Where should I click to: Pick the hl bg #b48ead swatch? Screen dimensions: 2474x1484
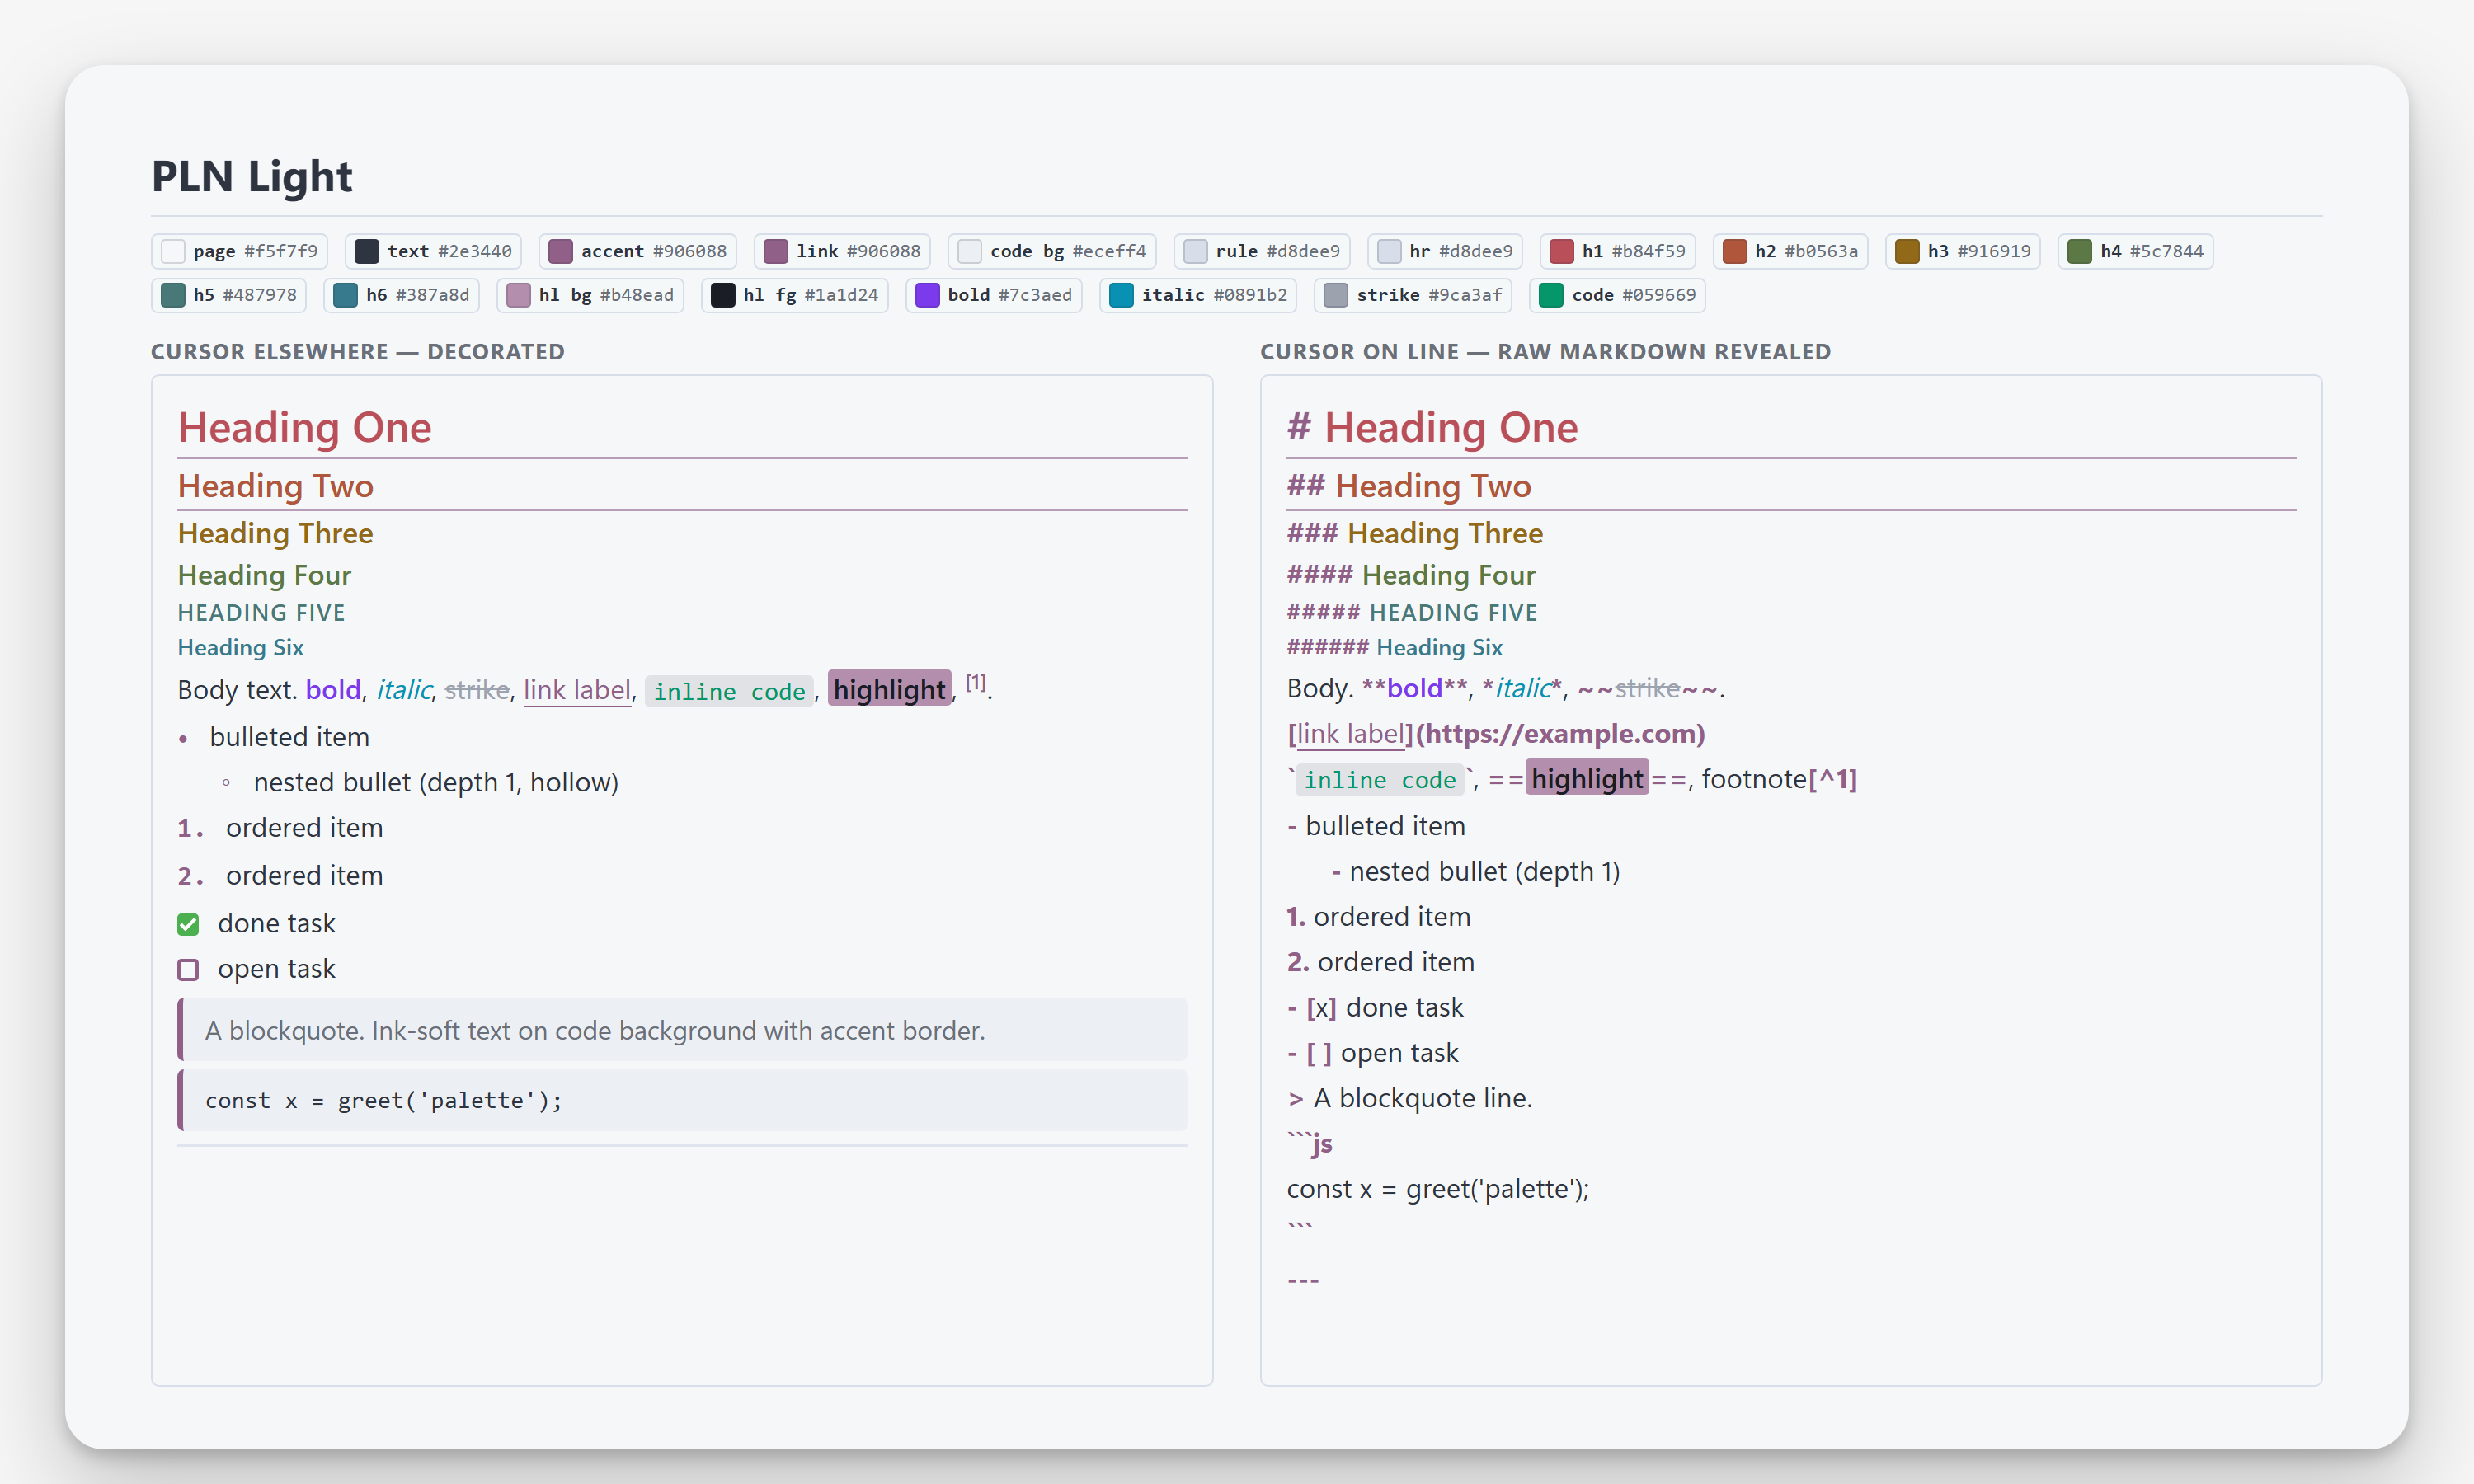click(x=590, y=295)
